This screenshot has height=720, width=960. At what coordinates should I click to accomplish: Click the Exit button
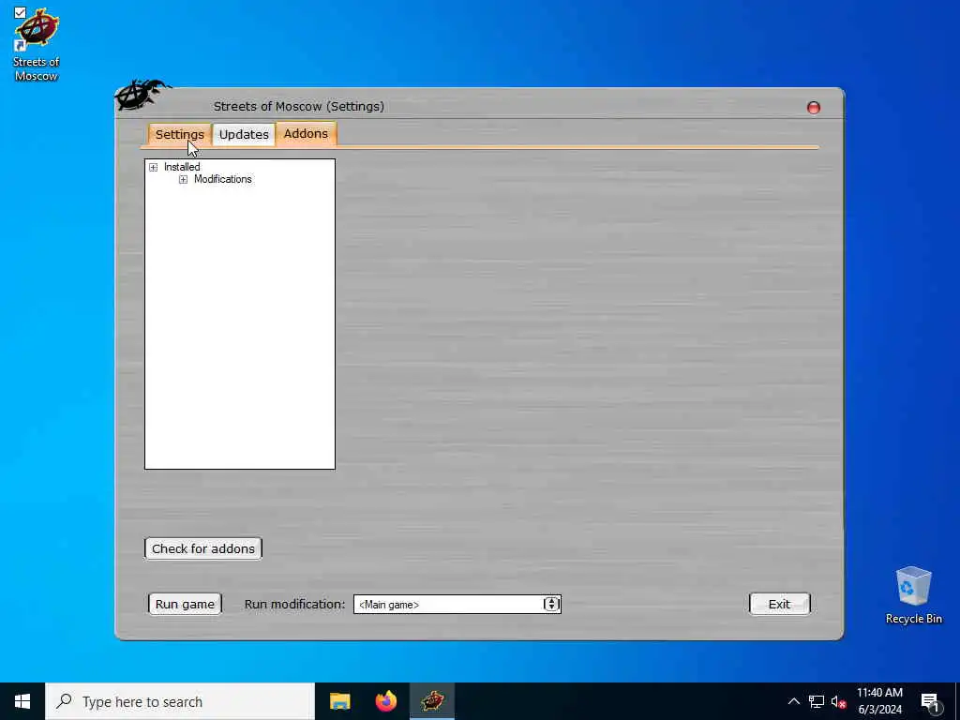pyautogui.click(x=779, y=605)
